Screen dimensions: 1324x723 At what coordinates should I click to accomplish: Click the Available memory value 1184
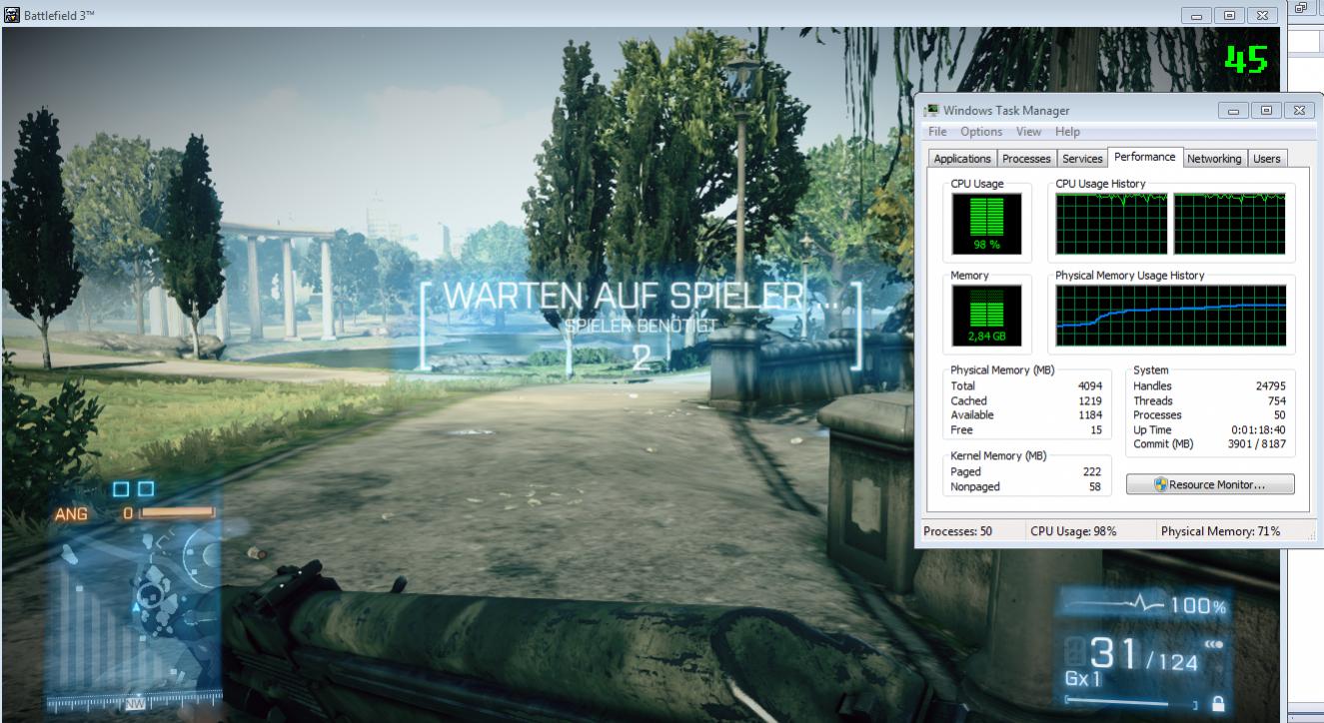1089,415
